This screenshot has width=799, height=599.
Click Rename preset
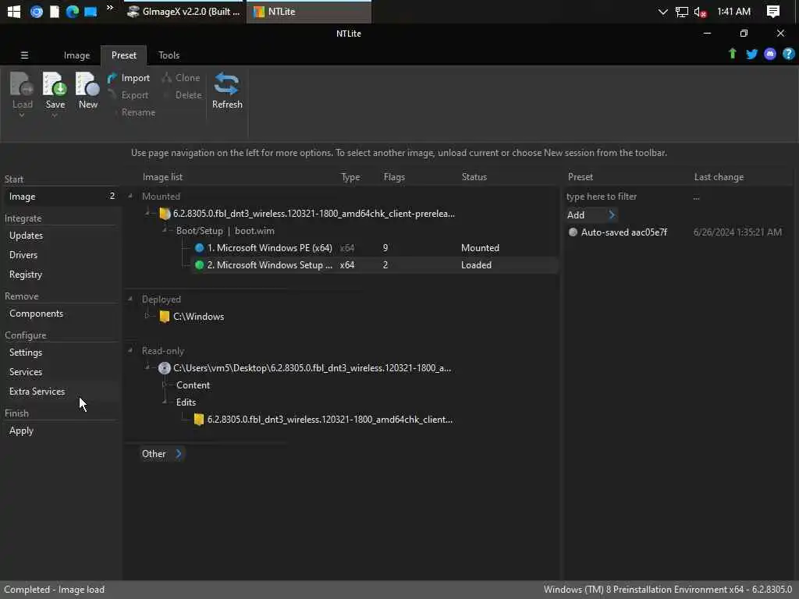[x=137, y=112]
